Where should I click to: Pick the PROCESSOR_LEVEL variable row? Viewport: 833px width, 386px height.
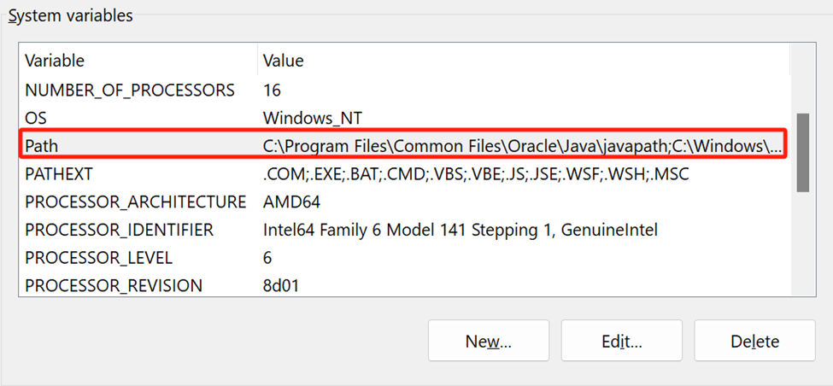point(98,258)
